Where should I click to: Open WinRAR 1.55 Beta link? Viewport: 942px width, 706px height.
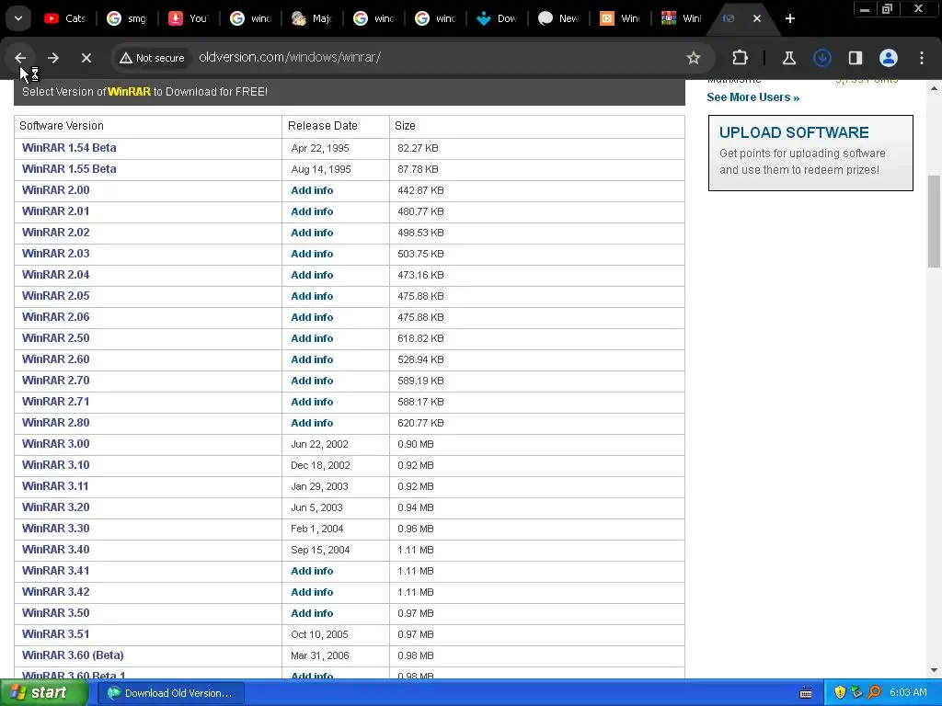tap(69, 169)
